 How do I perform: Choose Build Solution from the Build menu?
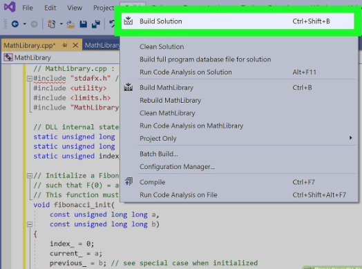coord(238,21)
